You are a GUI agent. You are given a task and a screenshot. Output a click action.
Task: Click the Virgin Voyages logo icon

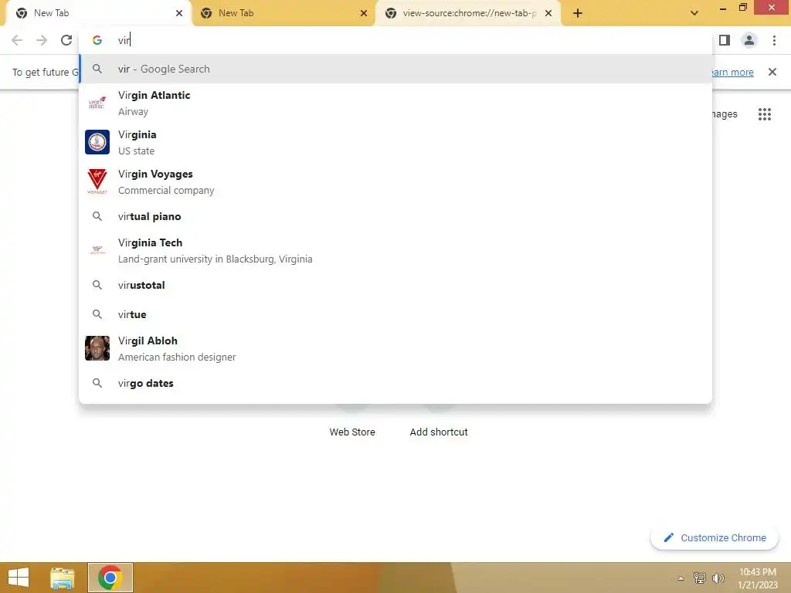click(97, 181)
